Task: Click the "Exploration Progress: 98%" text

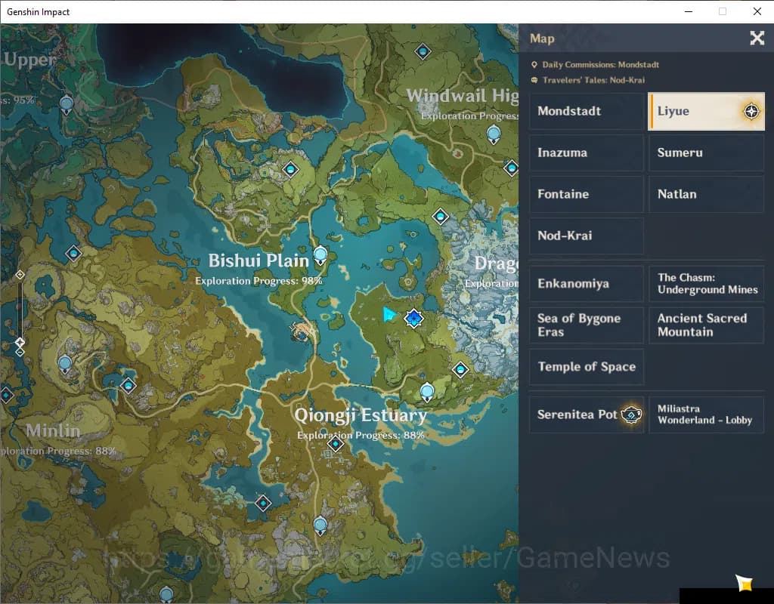Action: click(259, 281)
